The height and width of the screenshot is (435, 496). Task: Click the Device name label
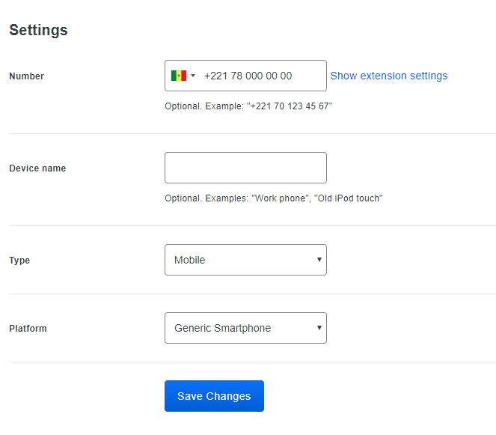coord(37,168)
